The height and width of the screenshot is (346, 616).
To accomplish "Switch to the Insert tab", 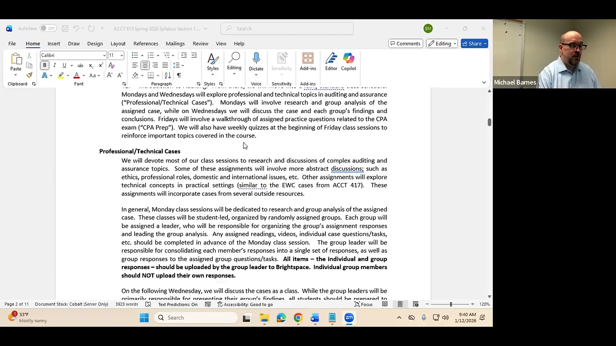I will [54, 44].
